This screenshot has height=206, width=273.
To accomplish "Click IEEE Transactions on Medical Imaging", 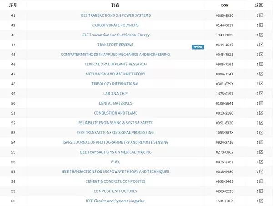I will pos(115,152).
